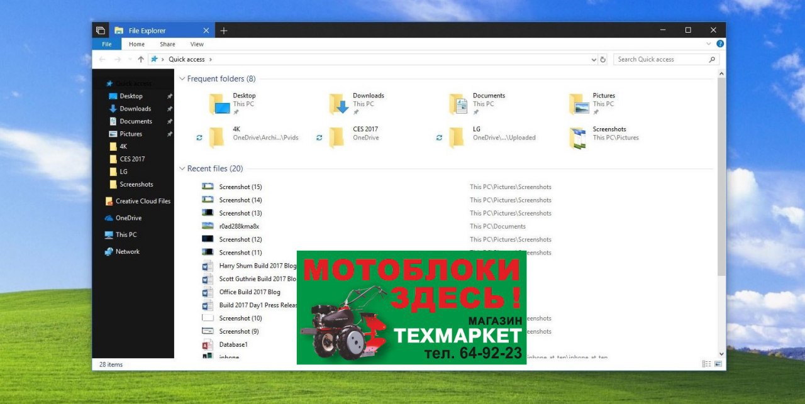Open the File menu
The image size is (805, 404).
[x=107, y=44]
